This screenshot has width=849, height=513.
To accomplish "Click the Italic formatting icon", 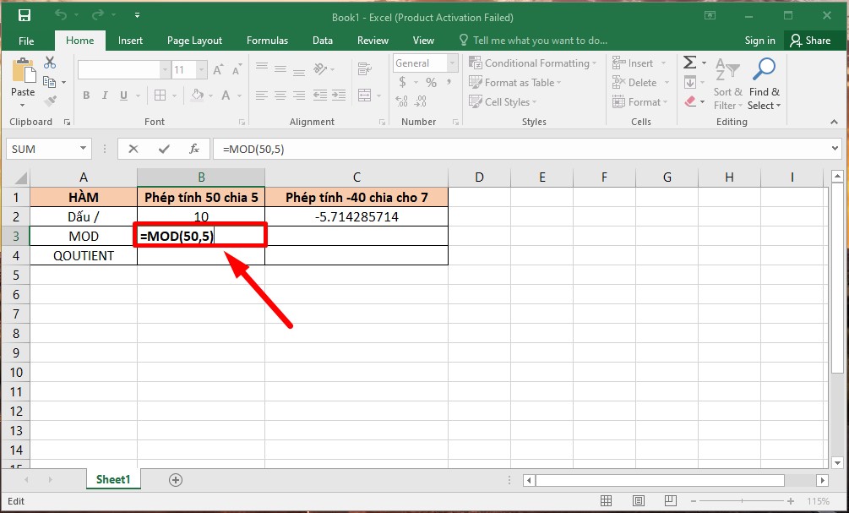I will click(103, 96).
